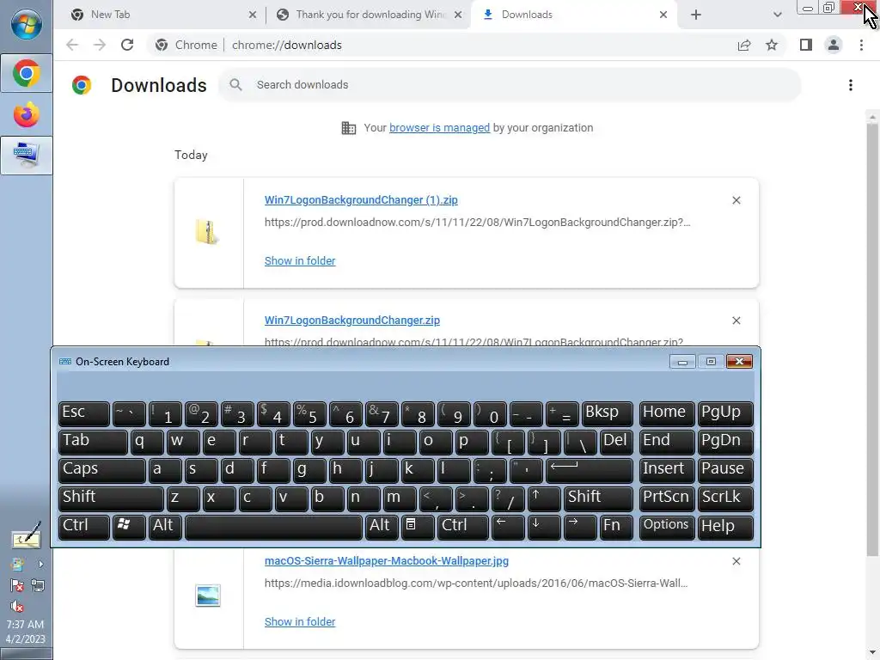Open the Chrome profile avatar menu
This screenshot has width=880, height=660.
coord(834,45)
